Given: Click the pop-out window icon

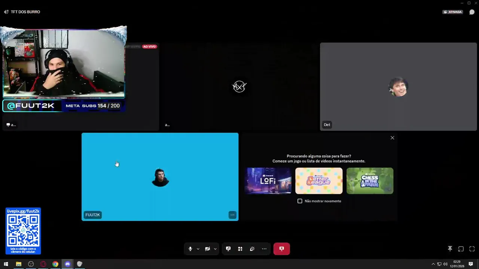Looking at the screenshot, I should point(461,249).
